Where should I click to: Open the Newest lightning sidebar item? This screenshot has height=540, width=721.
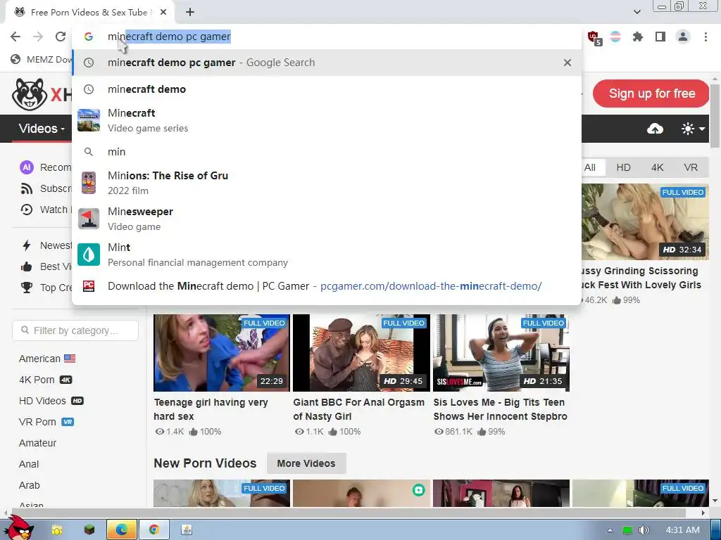tap(46, 245)
